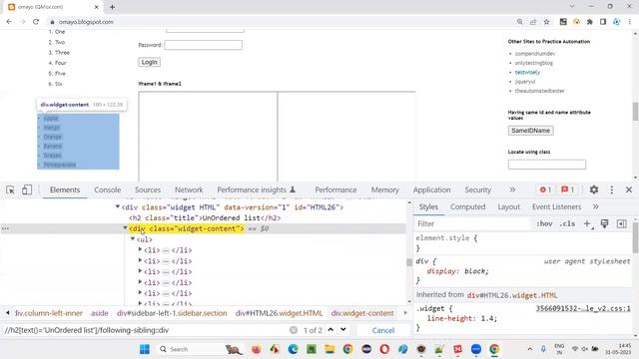
Task: Close the omayo browser tab
Action: 97,7
